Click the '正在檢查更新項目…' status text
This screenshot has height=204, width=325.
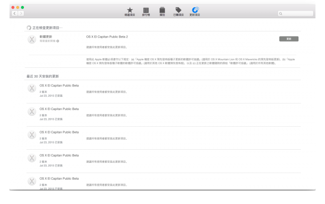pyautogui.click(x=47, y=28)
